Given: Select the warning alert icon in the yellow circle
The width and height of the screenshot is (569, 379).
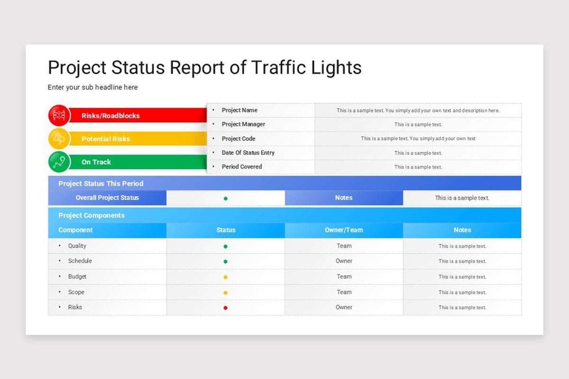Looking at the screenshot, I should [59, 138].
